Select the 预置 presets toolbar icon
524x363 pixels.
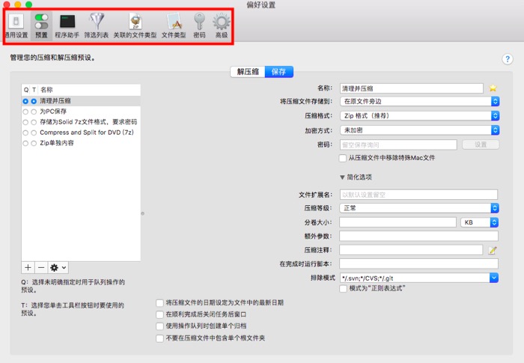[41, 25]
